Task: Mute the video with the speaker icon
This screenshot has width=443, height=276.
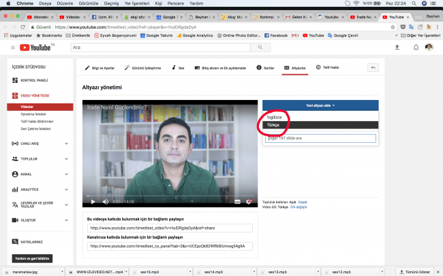Action: point(106,201)
